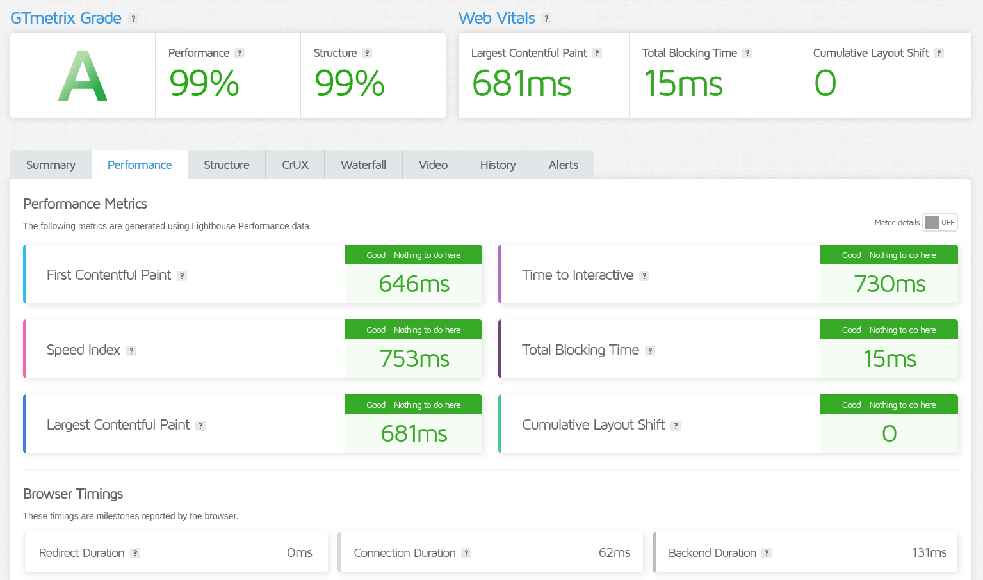The image size is (983, 580).
Task: Click the 646ms First Contentful Paint value
Action: tap(414, 284)
